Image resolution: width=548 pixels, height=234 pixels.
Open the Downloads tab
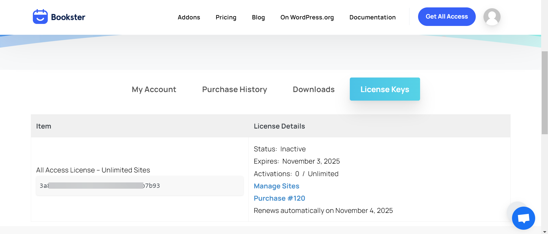pos(314,89)
